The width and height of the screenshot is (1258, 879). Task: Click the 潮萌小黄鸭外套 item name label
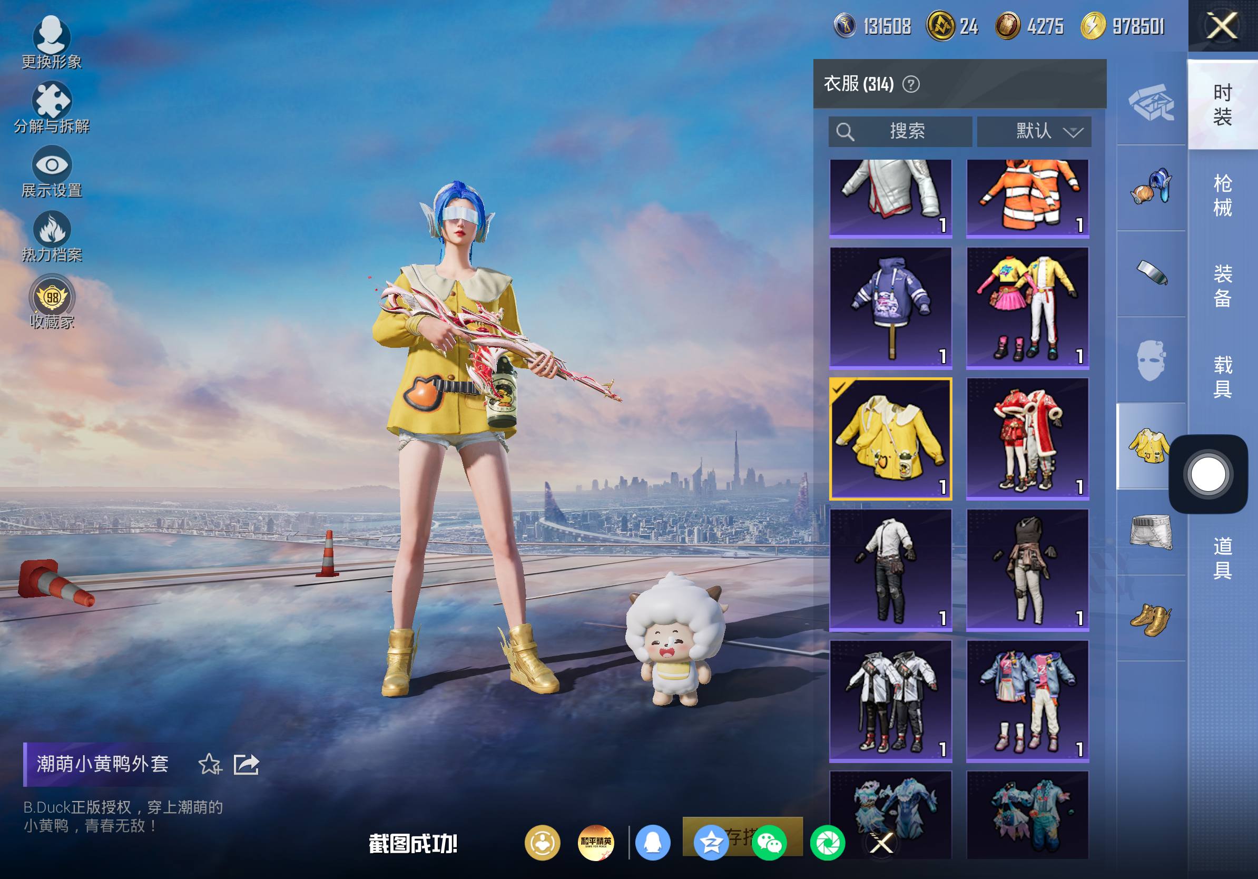pyautogui.click(x=102, y=764)
